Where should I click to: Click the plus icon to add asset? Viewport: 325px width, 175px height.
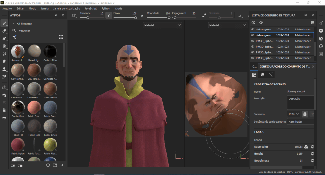(x=62, y=165)
